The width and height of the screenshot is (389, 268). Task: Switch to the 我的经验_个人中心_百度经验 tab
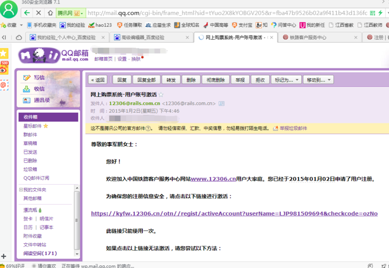click(x=66, y=38)
